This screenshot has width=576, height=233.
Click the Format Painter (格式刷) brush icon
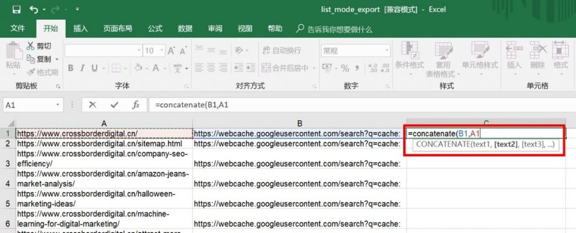31,72
